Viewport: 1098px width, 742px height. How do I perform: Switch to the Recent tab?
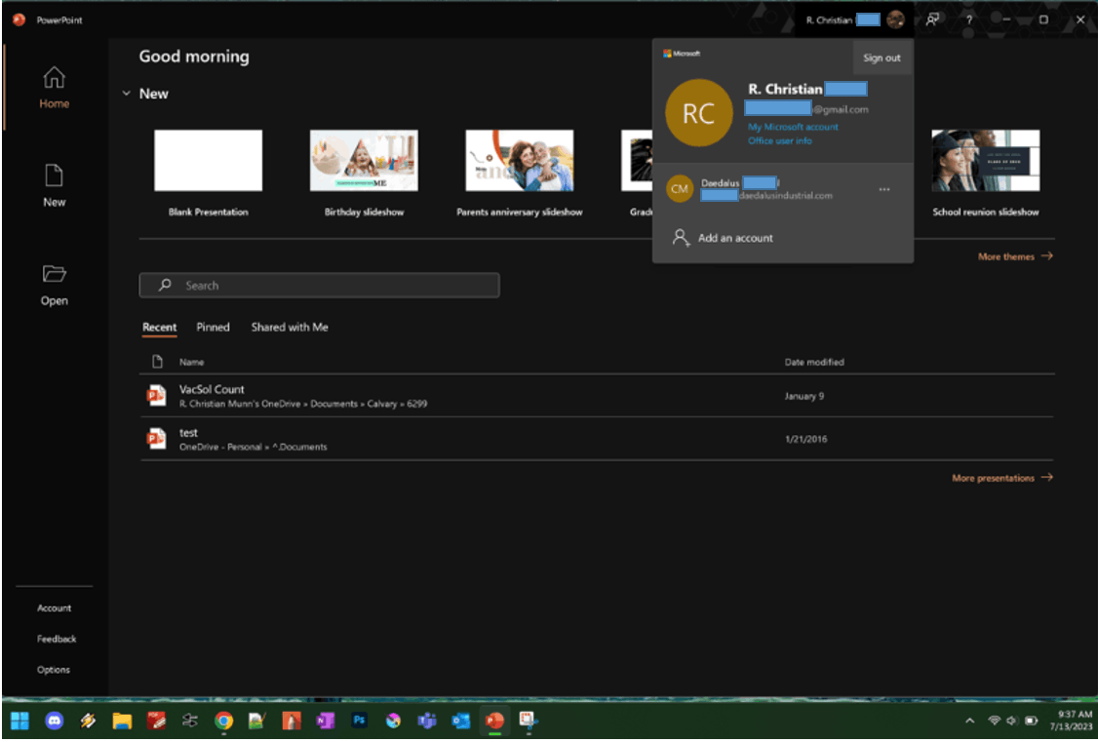point(160,327)
